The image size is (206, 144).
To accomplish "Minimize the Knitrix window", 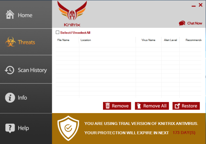I will tap(193, 6).
